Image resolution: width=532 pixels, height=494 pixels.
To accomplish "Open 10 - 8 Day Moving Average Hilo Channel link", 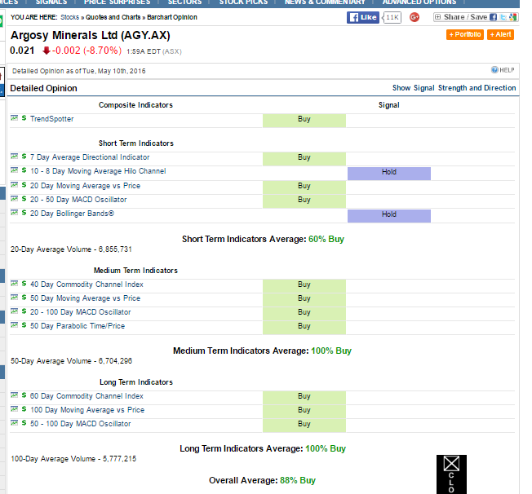I will [x=98, y=171].
